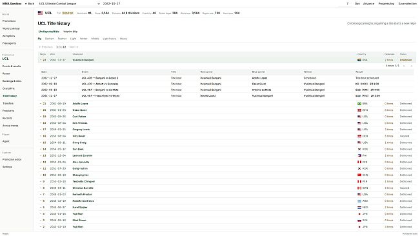Click the 'Champion' status text
The width and height of the screenshot is (420, 236).
pos(406,60)
